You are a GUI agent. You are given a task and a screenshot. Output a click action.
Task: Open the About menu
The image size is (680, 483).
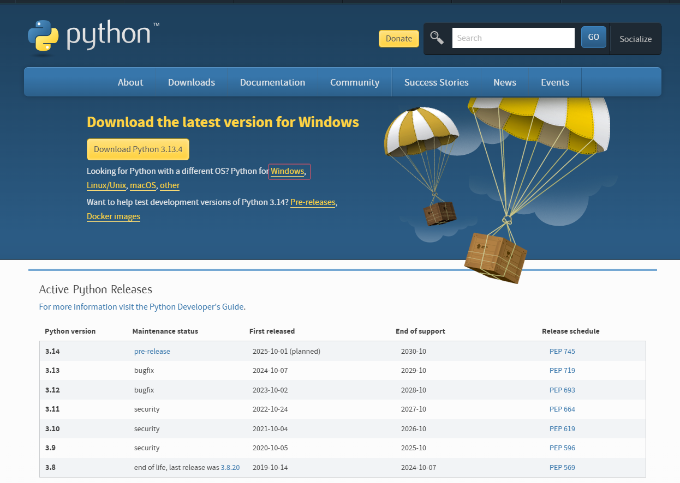(x=130, y=82)
